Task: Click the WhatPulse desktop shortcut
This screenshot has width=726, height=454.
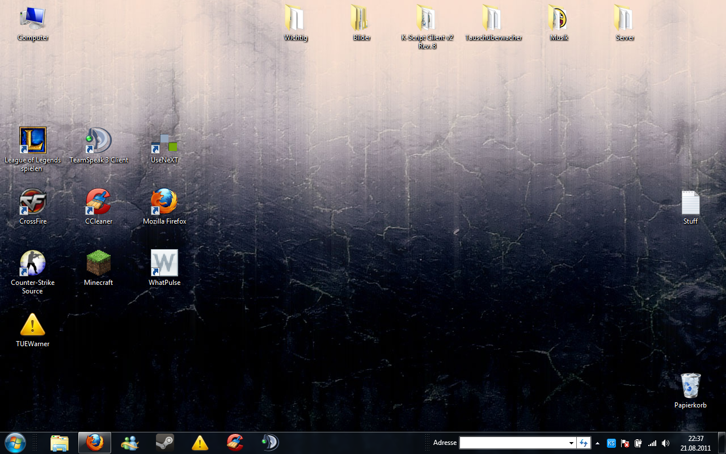Action: click(164, 263)
